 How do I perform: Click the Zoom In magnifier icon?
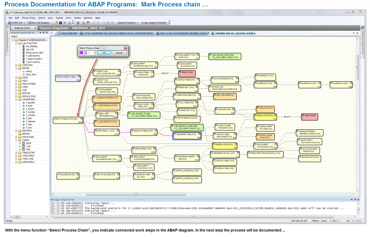point(108,22)
